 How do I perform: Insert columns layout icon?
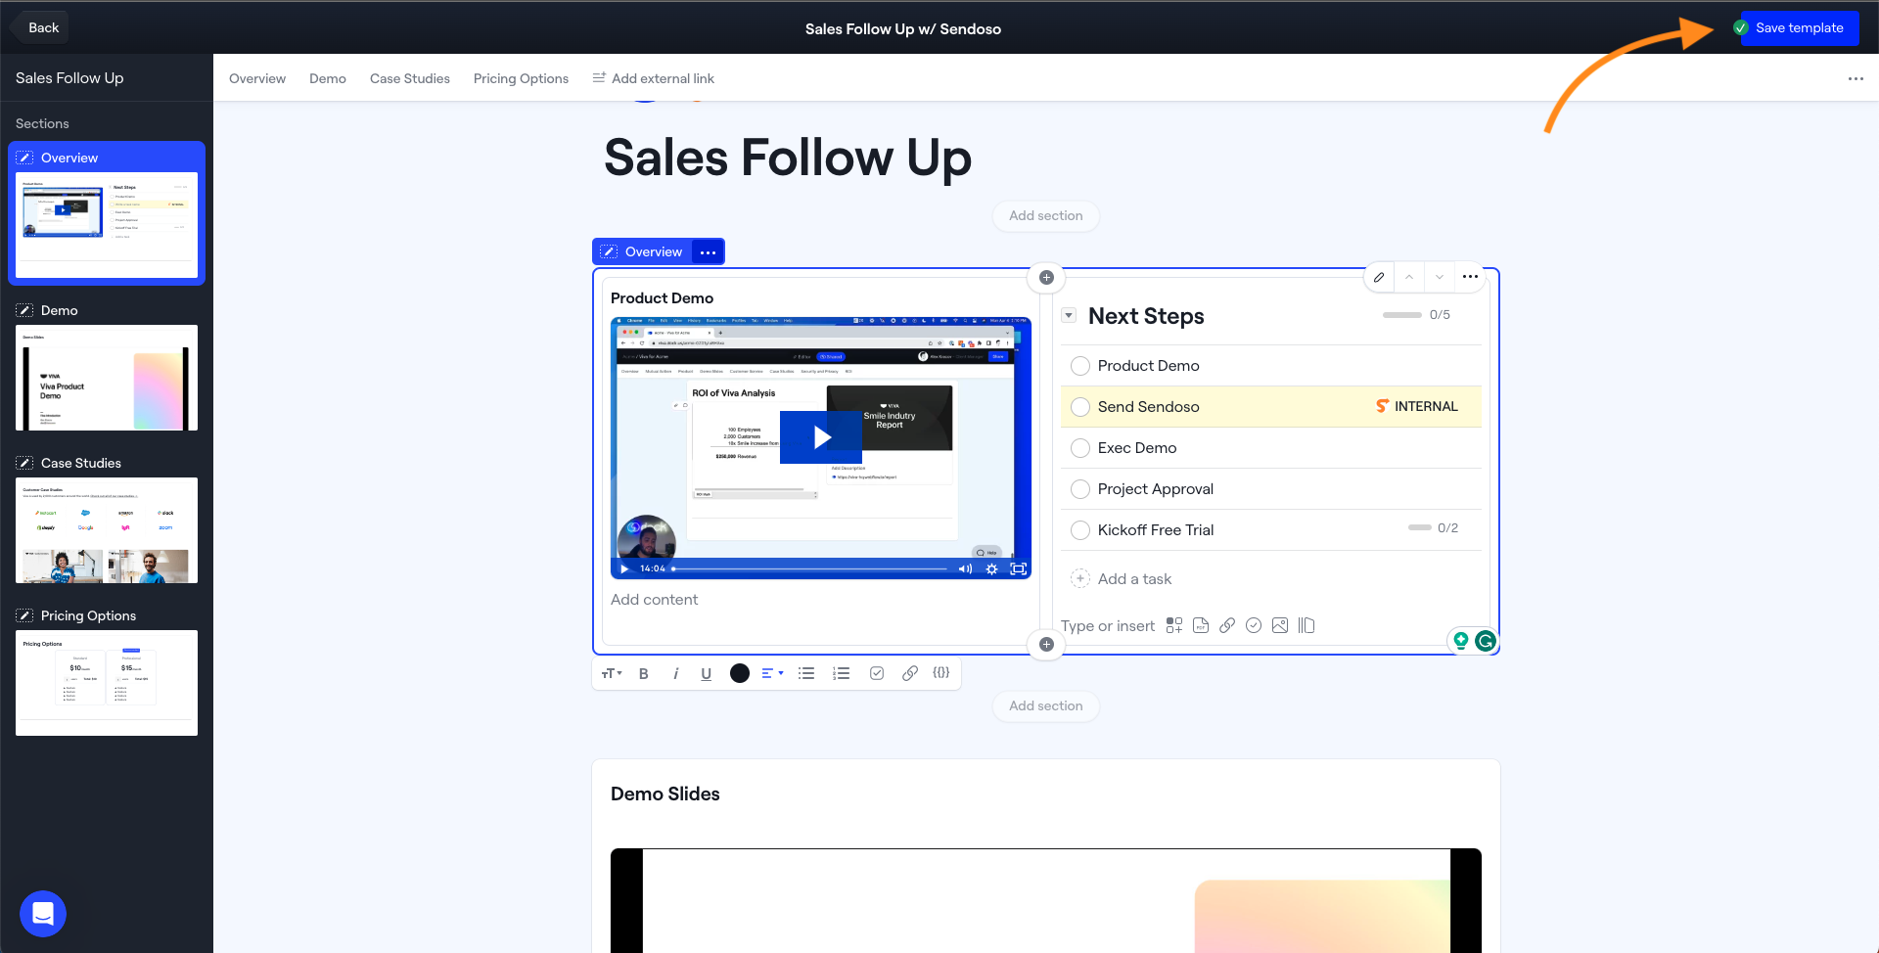point(1306,625)
